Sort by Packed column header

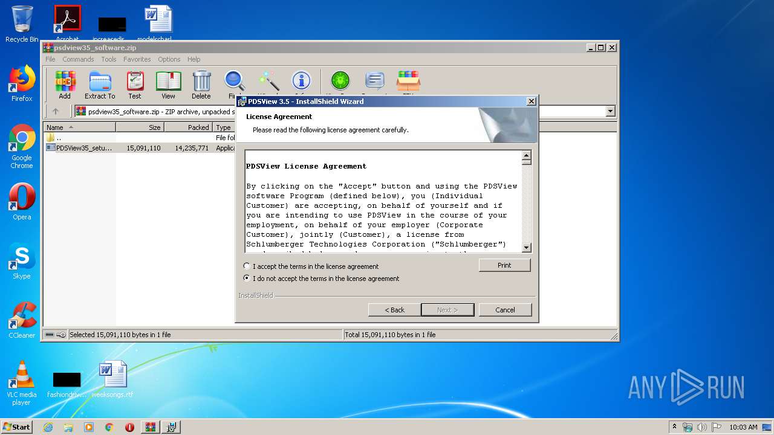click(x=188, y=127)
